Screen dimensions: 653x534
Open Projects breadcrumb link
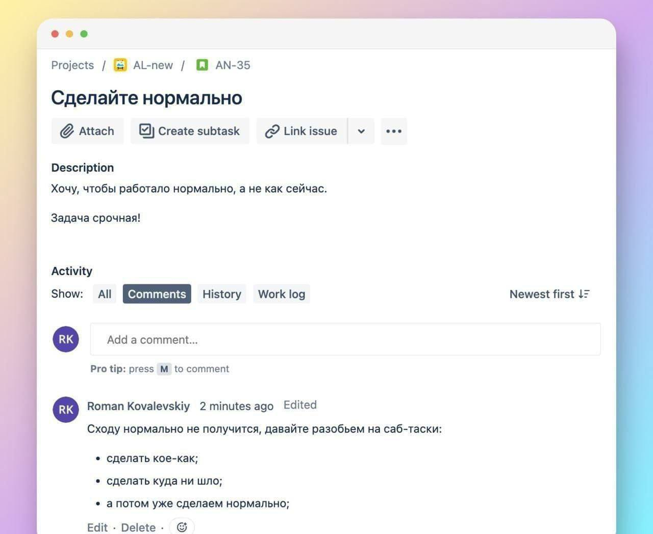pyautogui.click(x=72, y=65)
